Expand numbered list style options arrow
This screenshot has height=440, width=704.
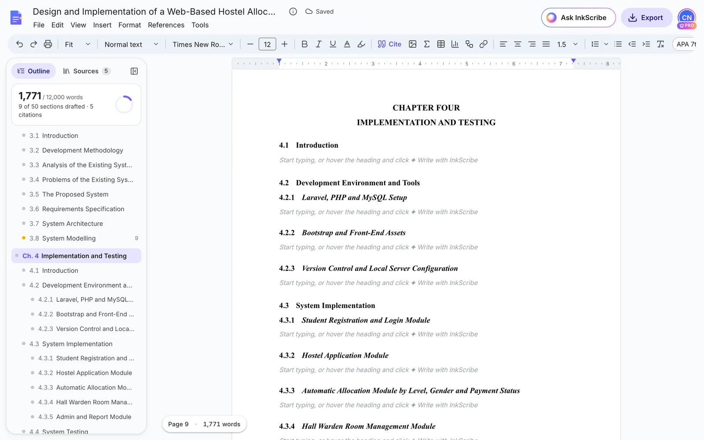pyautogui.click(x=606, y=44)
